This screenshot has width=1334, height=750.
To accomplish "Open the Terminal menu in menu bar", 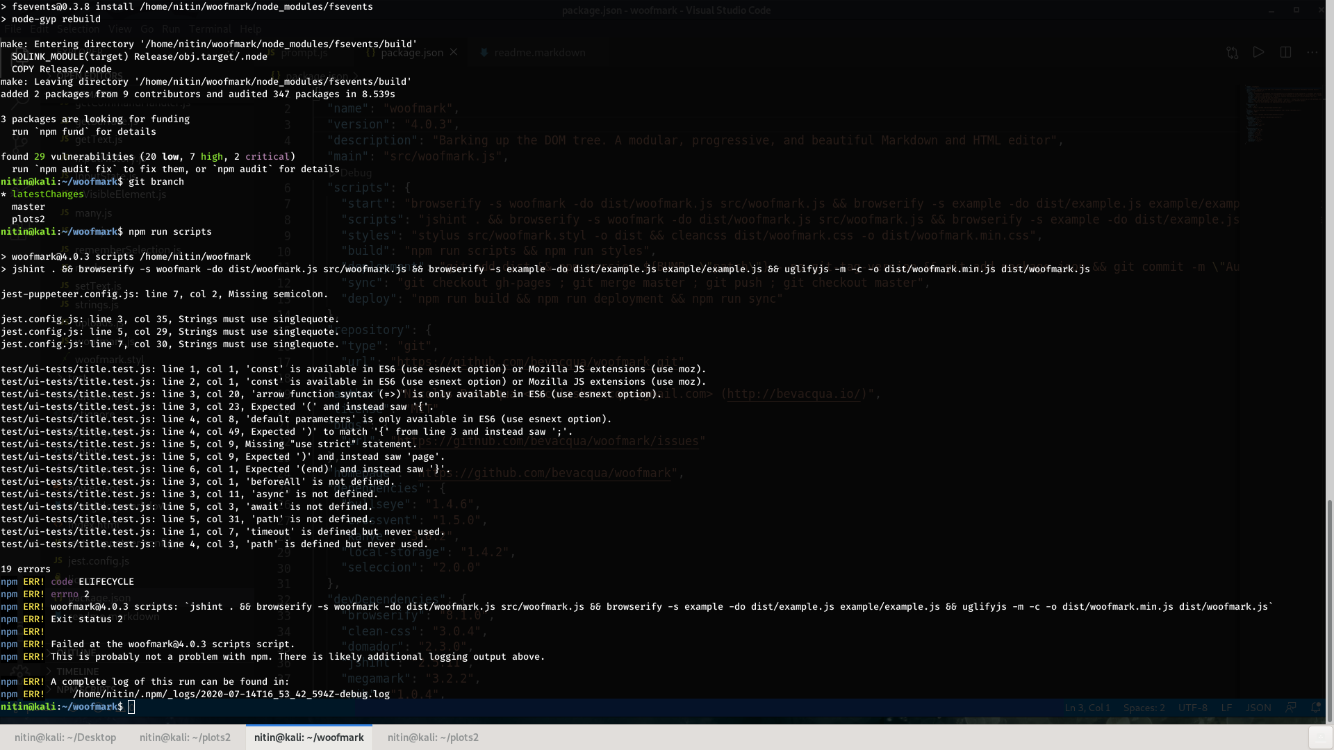I will pyautogui.click(x=210, y=29).
